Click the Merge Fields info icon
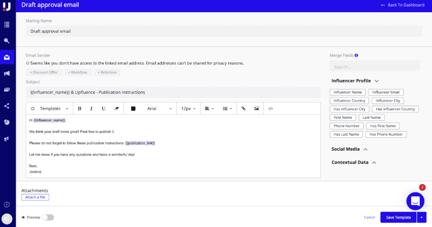The image size is (432, 227). 356,55
